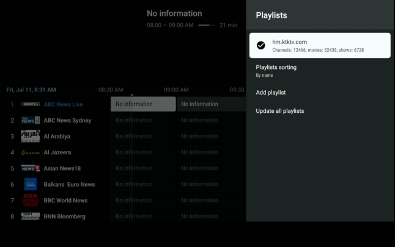
Task: Select the Balkans Euro News logo
Action: [31, 184]
